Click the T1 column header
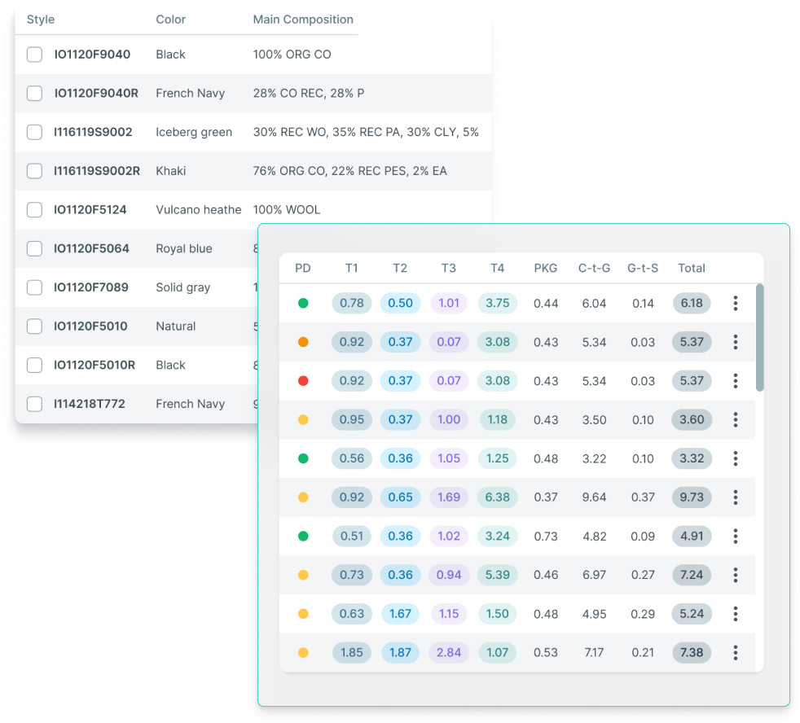The width and height of the screenshot is (800, 723). pyautogui.click(x=351, y=268)
